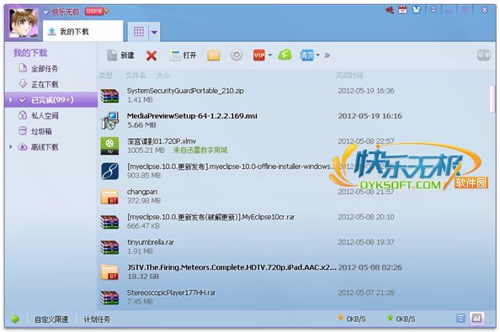Select 深宫谍影01.720P.xlmv file row

294,145
